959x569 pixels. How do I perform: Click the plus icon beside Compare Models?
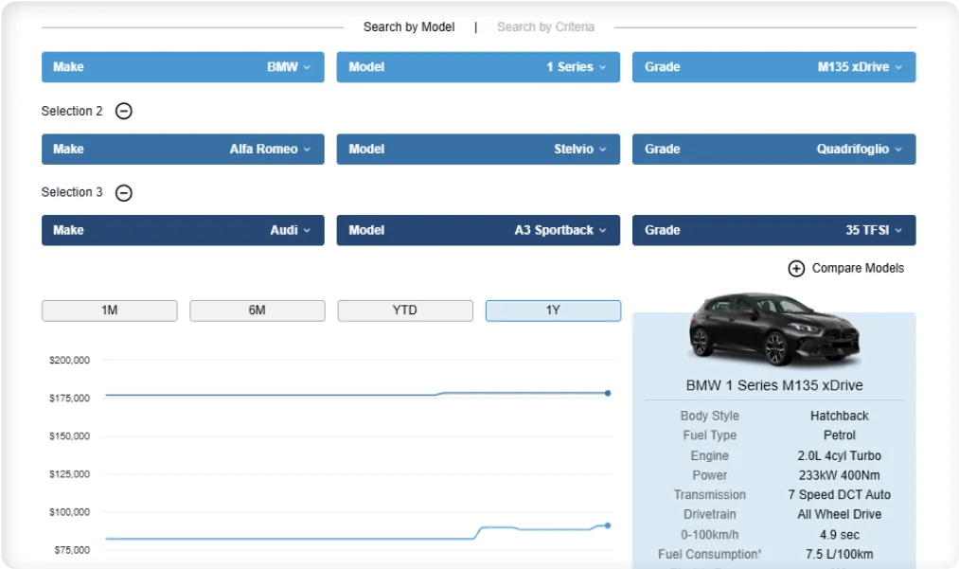[x=796, y=269]
